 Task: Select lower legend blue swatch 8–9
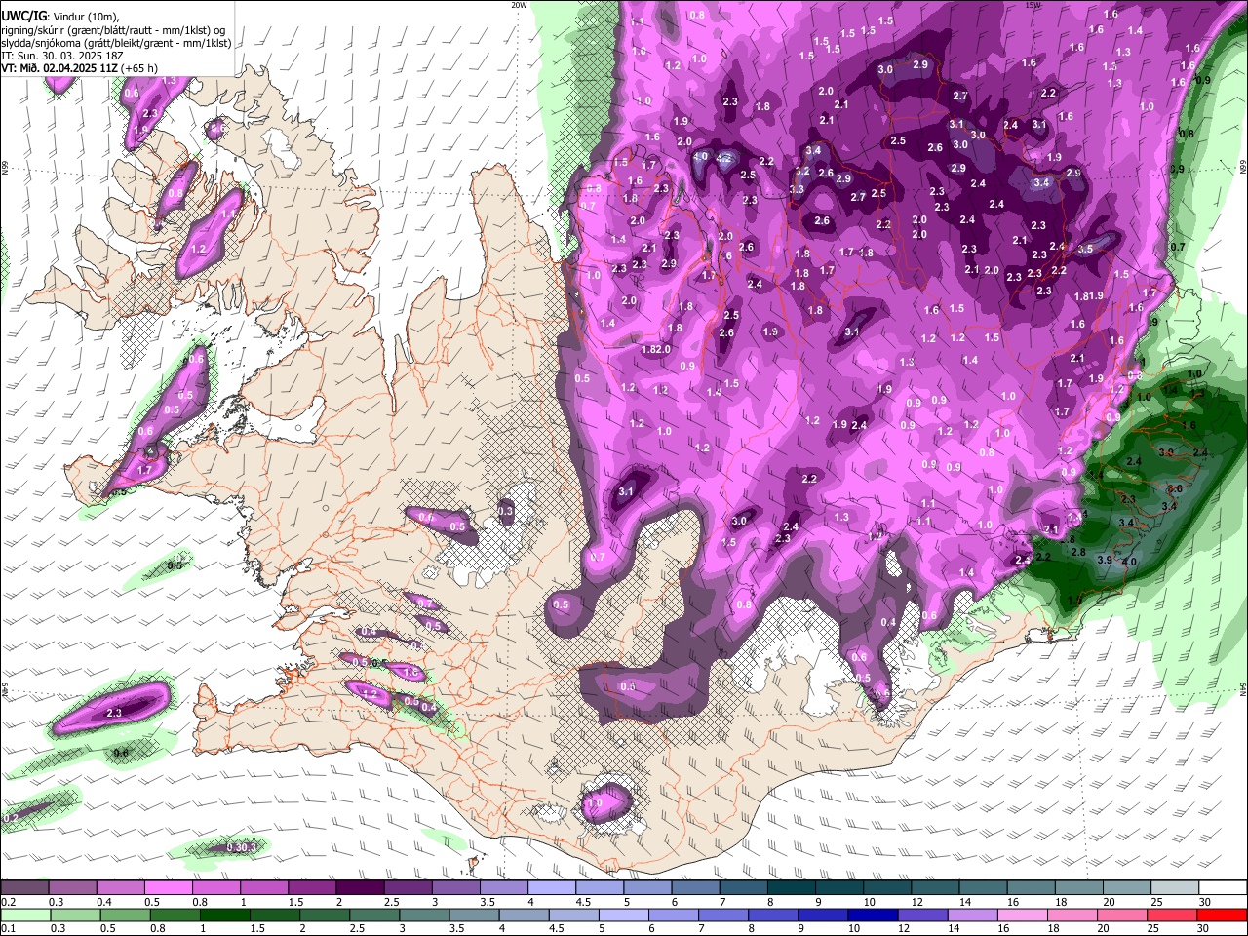(773, 915)
